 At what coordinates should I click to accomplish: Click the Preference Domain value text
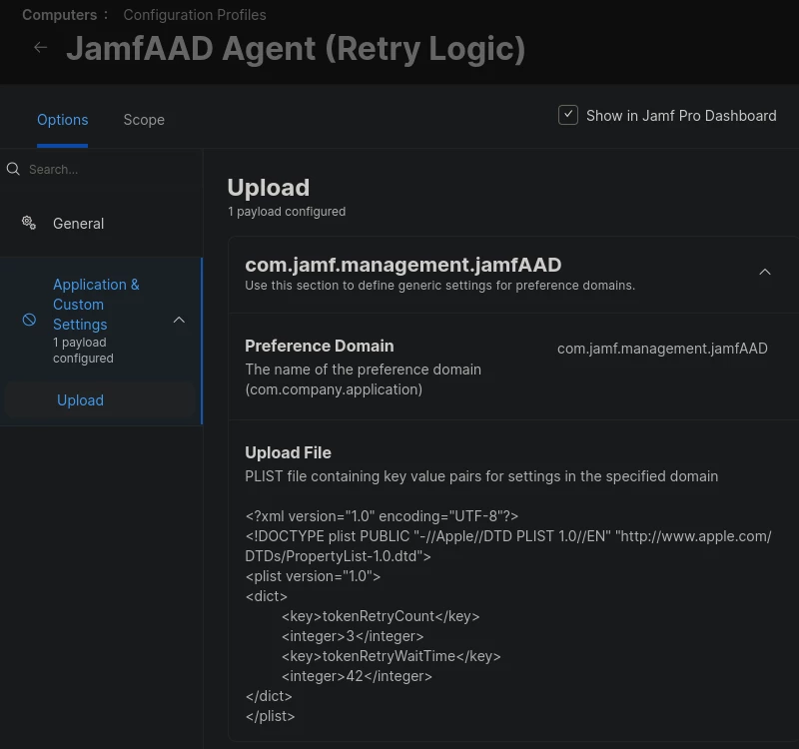(x=662, y=349)
